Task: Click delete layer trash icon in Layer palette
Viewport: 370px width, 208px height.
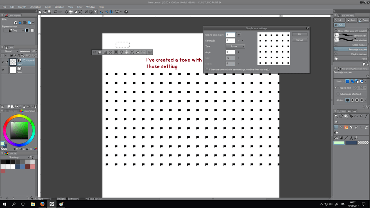Action: click(35, 107)
